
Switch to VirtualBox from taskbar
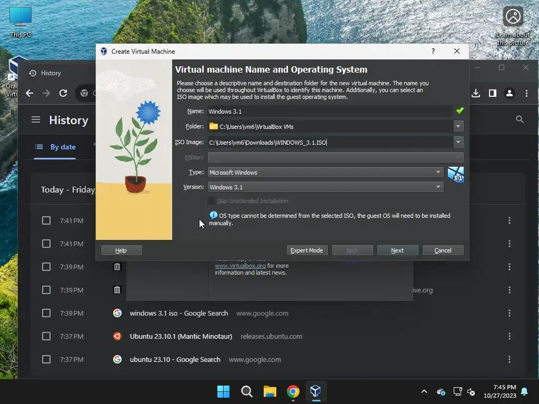point(316,391)
